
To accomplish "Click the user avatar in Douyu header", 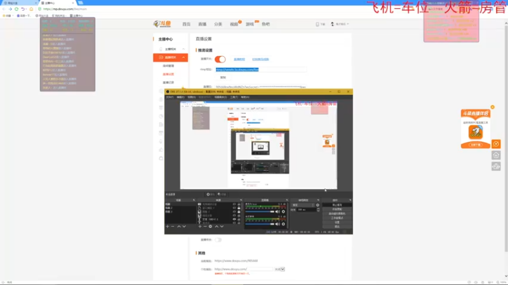I will coord(332,24).
